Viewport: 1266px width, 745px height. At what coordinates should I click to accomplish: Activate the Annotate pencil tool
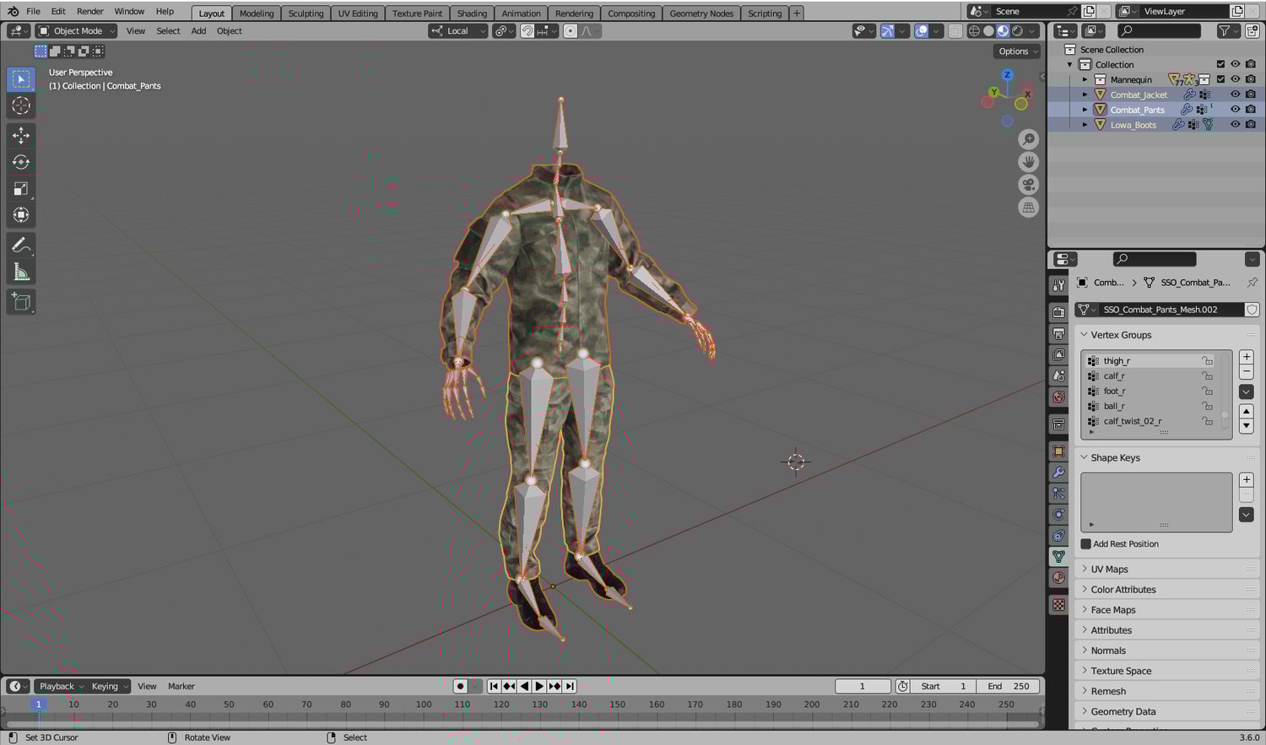pyautogui.click(x=21, y=246)
